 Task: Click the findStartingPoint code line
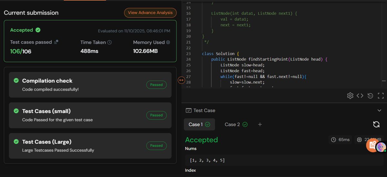tap(269, 59)
